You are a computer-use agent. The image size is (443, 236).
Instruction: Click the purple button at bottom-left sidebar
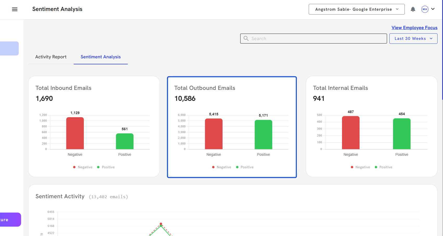(x=10, y=220)
